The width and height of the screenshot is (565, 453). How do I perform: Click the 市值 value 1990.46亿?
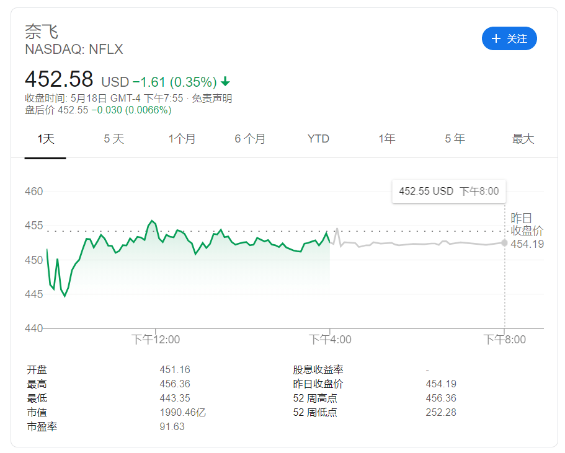click(183, 412)
